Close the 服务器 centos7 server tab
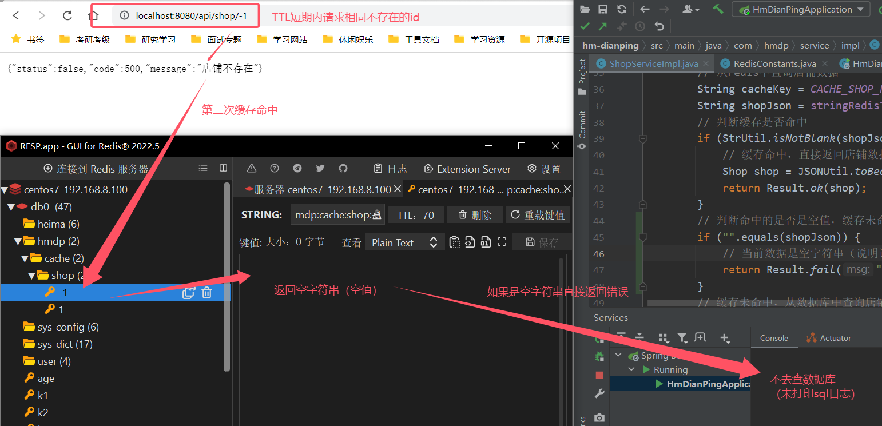This screenshot has width=882, height=426. click(397, 189)
